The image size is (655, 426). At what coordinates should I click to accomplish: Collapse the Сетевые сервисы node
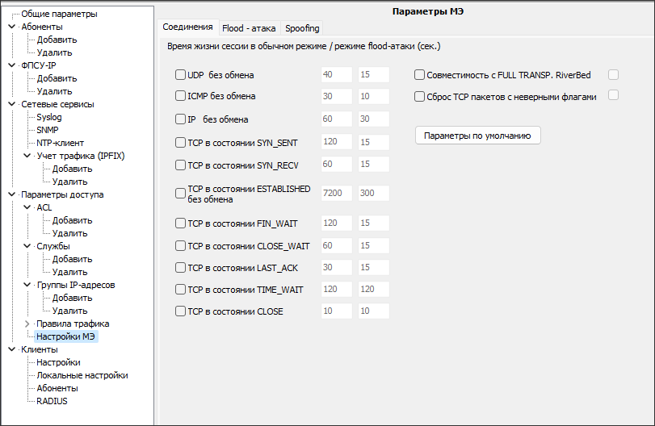point(11,104)
